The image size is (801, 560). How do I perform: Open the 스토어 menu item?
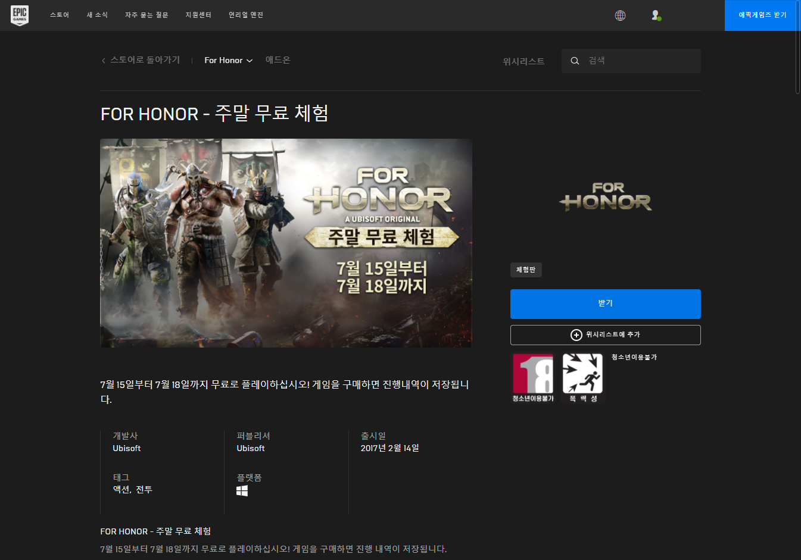pos(60,15)
